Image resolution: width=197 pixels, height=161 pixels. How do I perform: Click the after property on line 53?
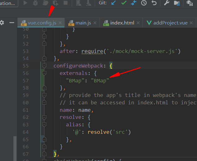pos(67,51)
